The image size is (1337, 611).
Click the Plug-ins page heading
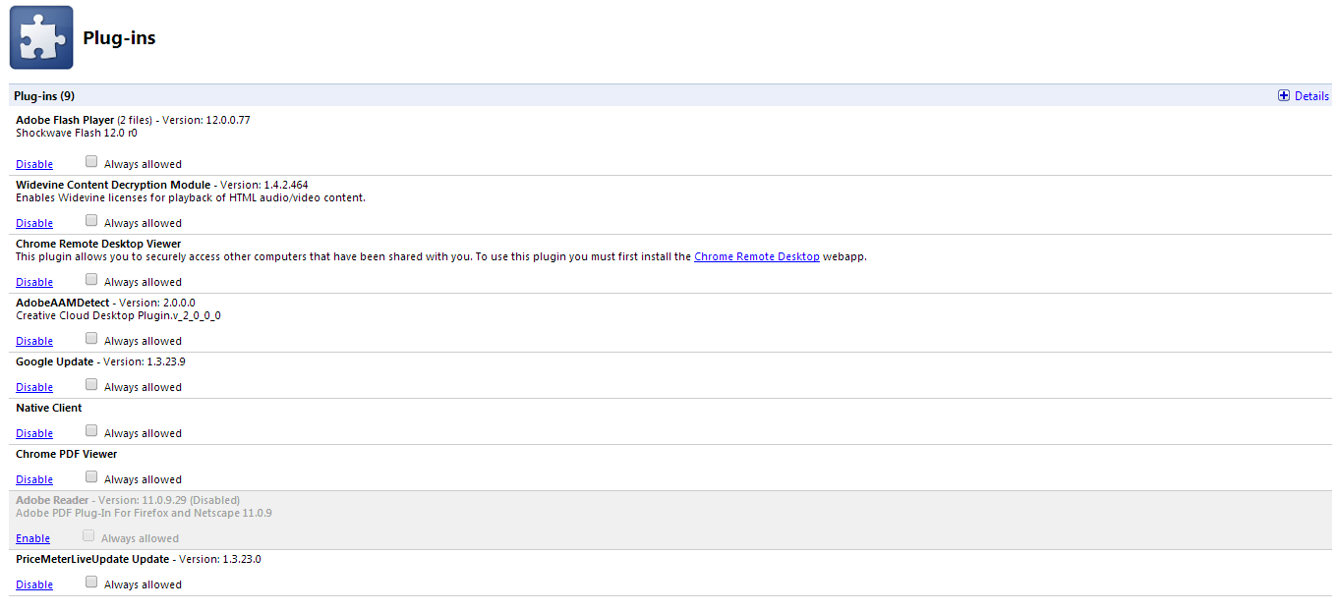[119, 38]
